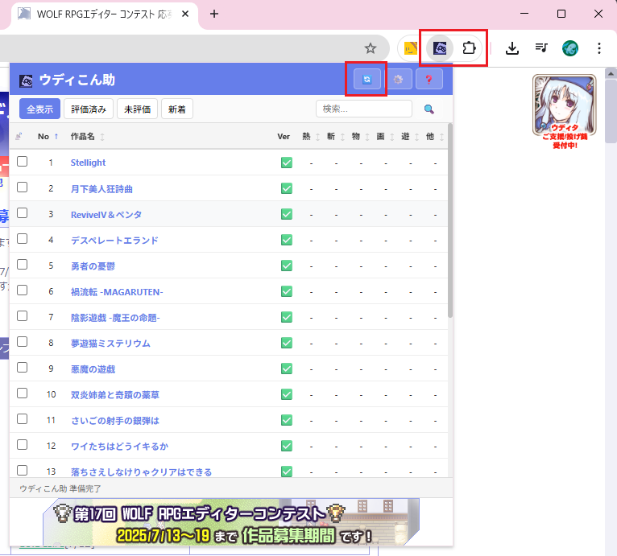The image size is (617, 556).
Task: Tick the checkbox for 月下美人狂詩曲
Action: 22,187
